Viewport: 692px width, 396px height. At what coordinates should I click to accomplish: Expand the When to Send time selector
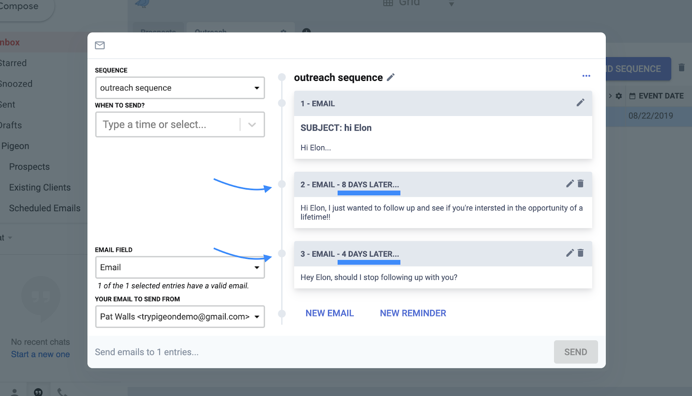point(252,125)
